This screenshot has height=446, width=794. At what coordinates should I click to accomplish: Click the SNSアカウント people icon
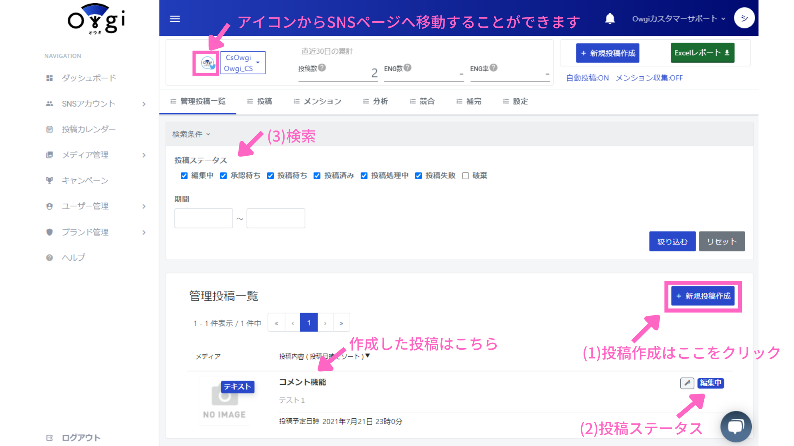point(50,104)
